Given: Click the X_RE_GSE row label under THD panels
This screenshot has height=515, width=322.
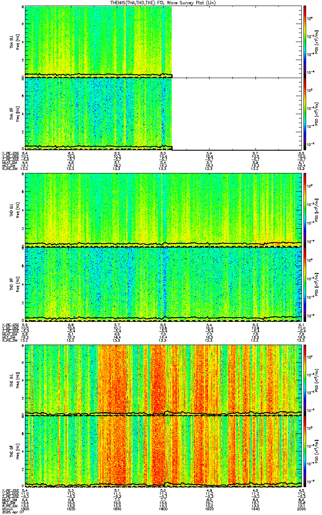Looking at the screenshot, I should coord(10,324).
